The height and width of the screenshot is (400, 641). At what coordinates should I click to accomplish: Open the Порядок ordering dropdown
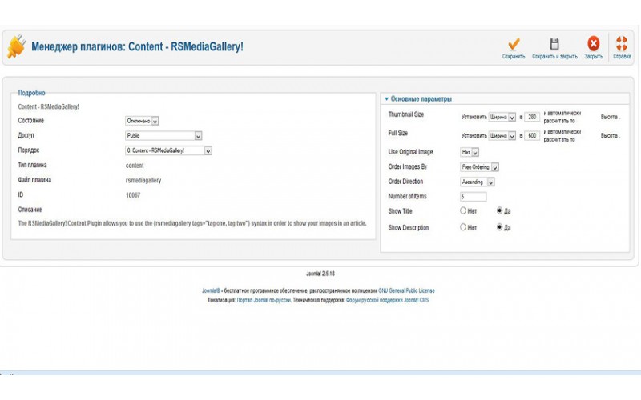coord(168,150)
